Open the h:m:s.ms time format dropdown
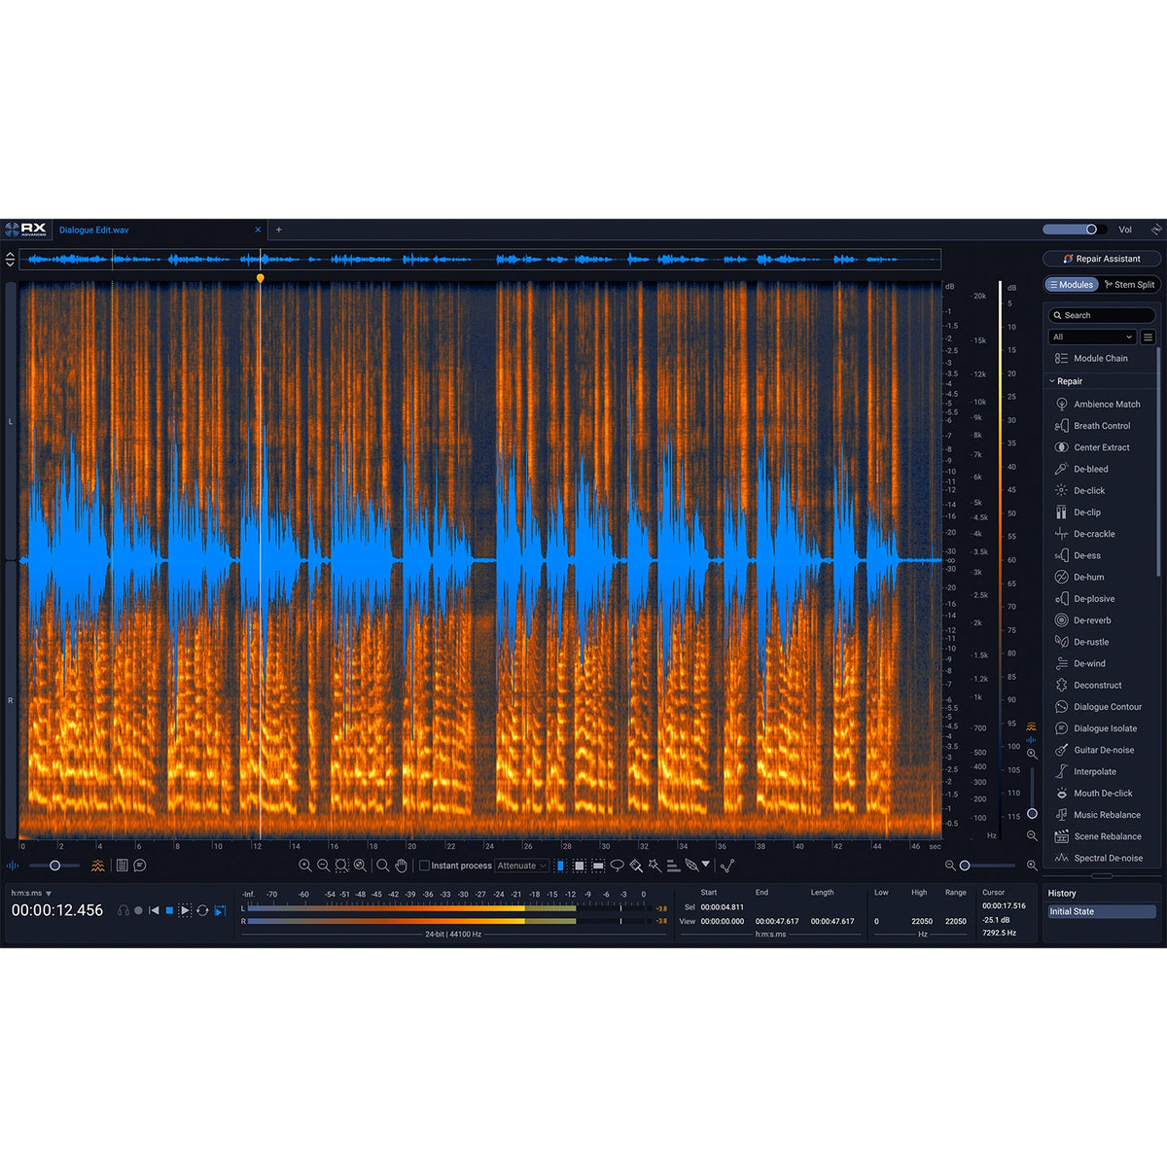 31,893
